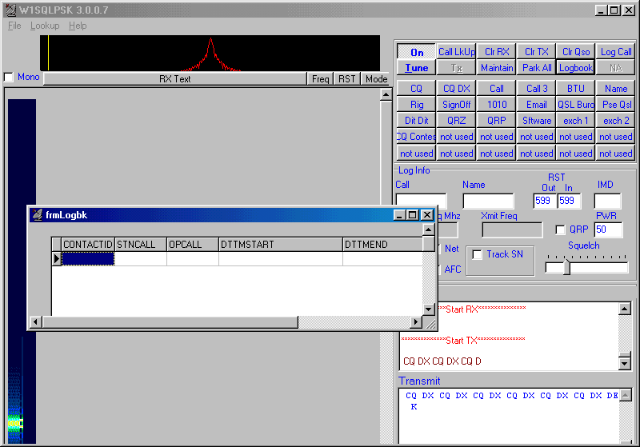This screenshot has width=640, height=447.
Task: Click the DTTMSTART column header in frmLogbk
Action: pos(281,245)
